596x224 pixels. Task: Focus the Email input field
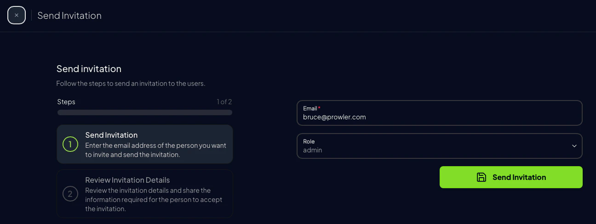(x=440, y=113)
